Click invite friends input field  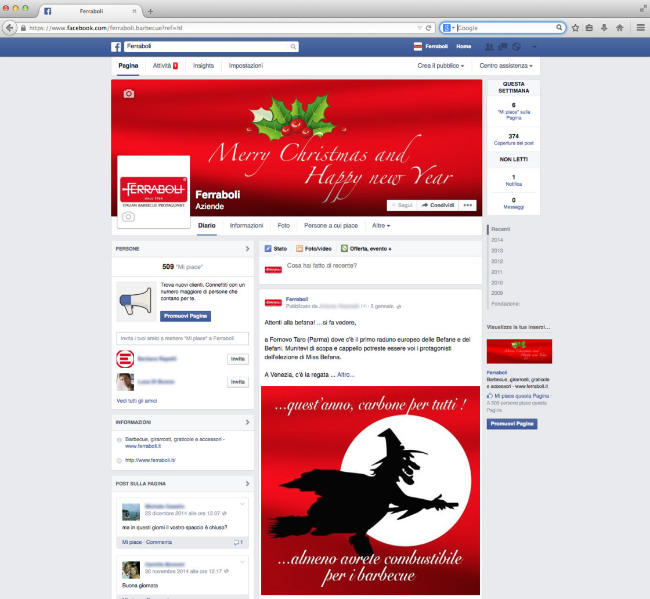(x=182, y=338)
